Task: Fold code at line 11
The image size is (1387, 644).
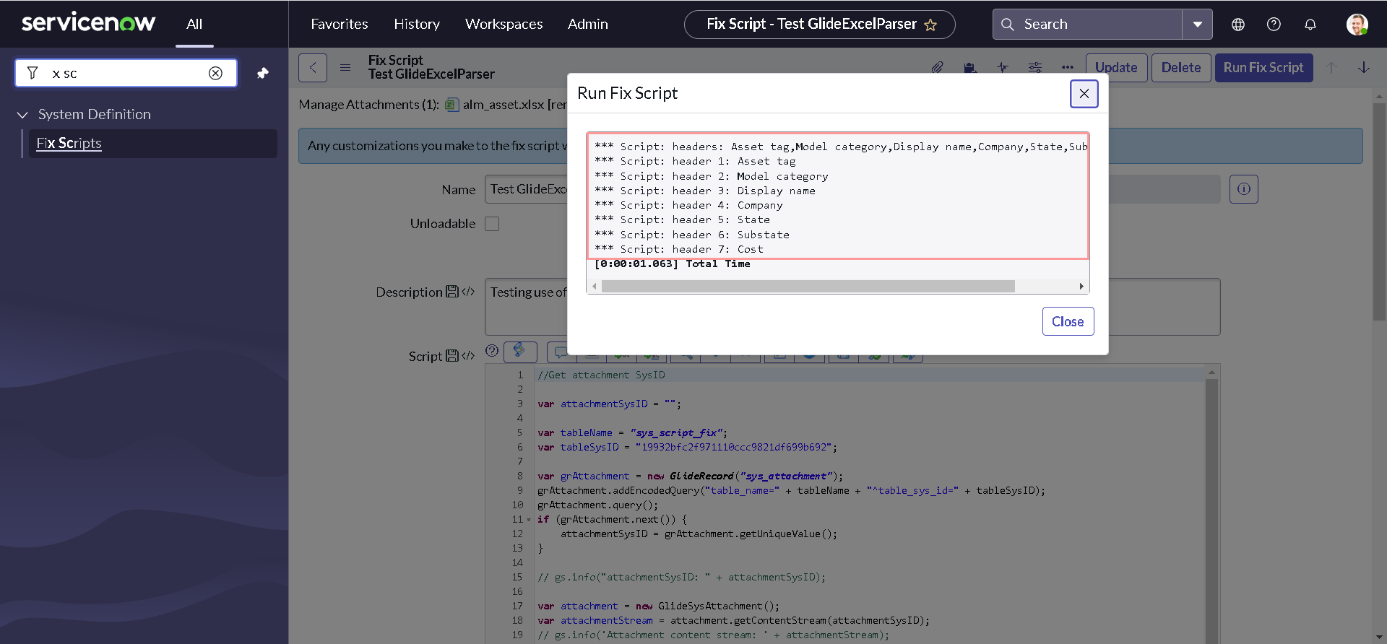Action: click(529, 520)
